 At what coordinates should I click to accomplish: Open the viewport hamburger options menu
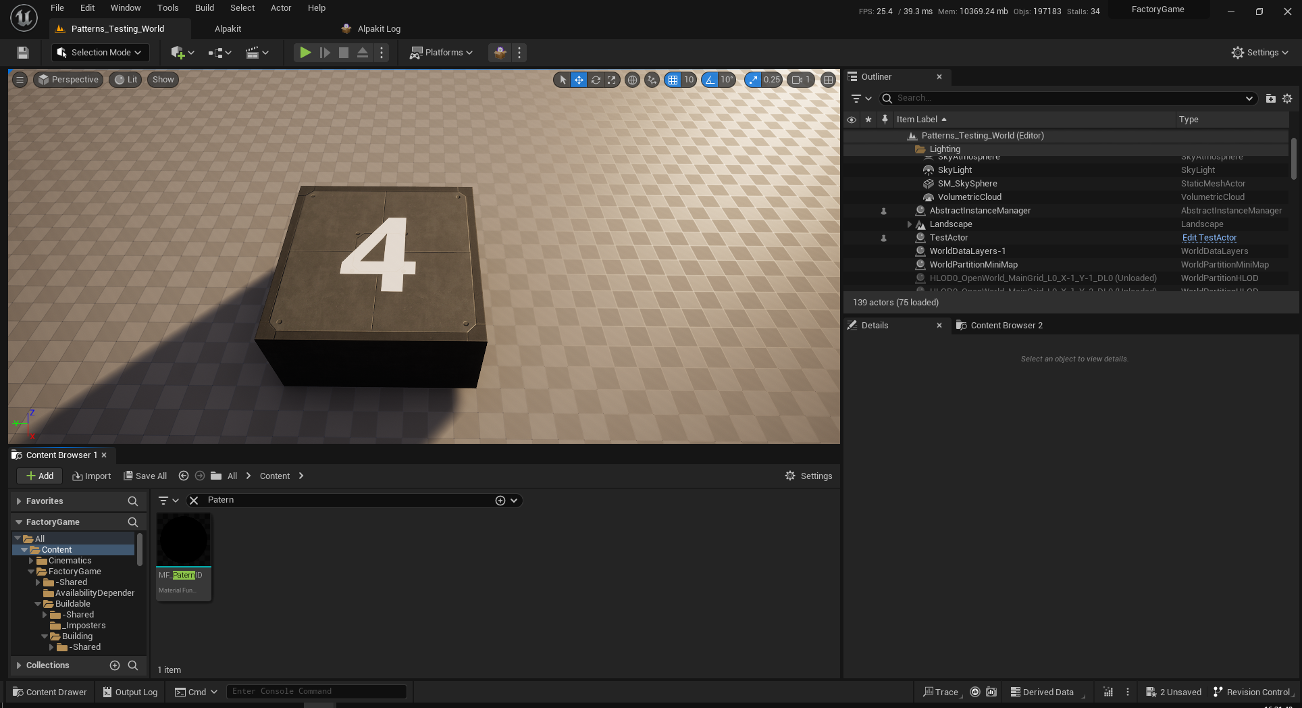pyautogui.click(x=20, y=80)
